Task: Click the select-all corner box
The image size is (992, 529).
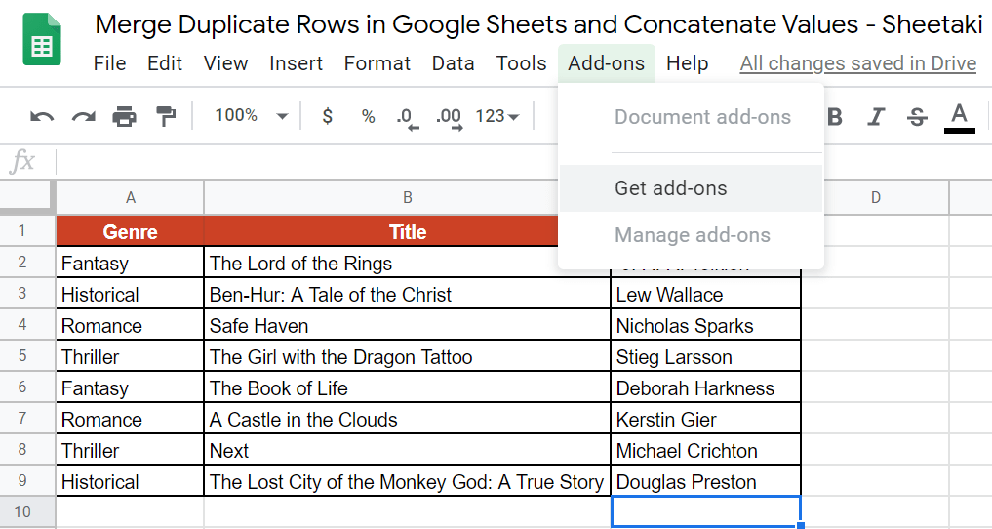Action: [25, 196]
